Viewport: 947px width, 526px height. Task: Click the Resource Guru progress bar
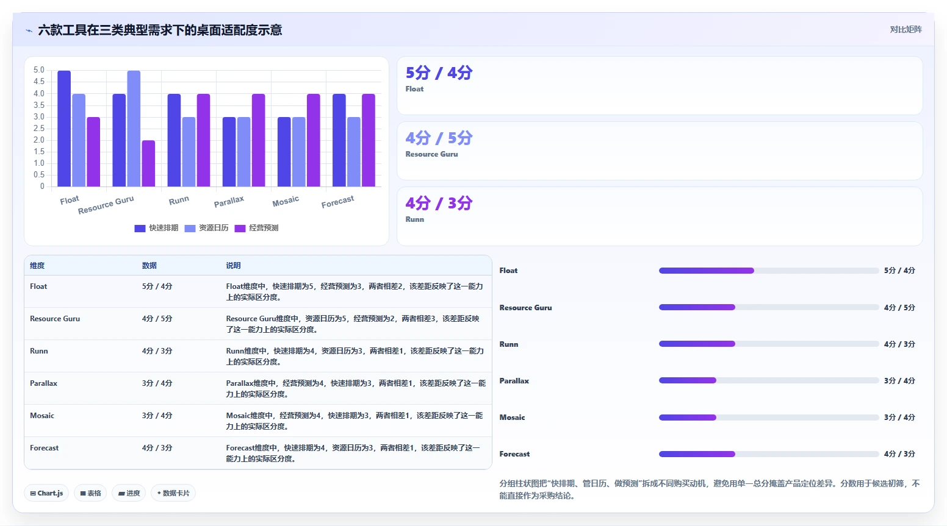click(x=769, y=307)
